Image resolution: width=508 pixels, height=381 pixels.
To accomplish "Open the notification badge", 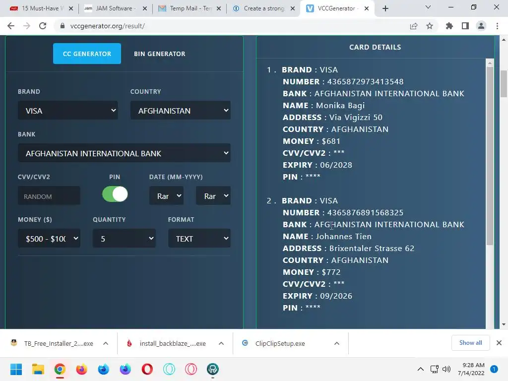I will [x=494, y=369].
